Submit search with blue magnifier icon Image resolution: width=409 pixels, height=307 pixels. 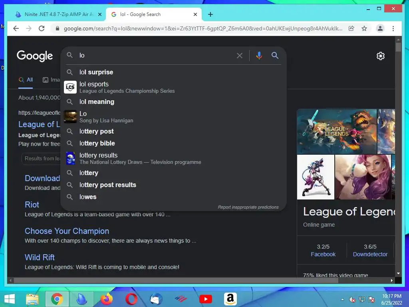[275, 55]
